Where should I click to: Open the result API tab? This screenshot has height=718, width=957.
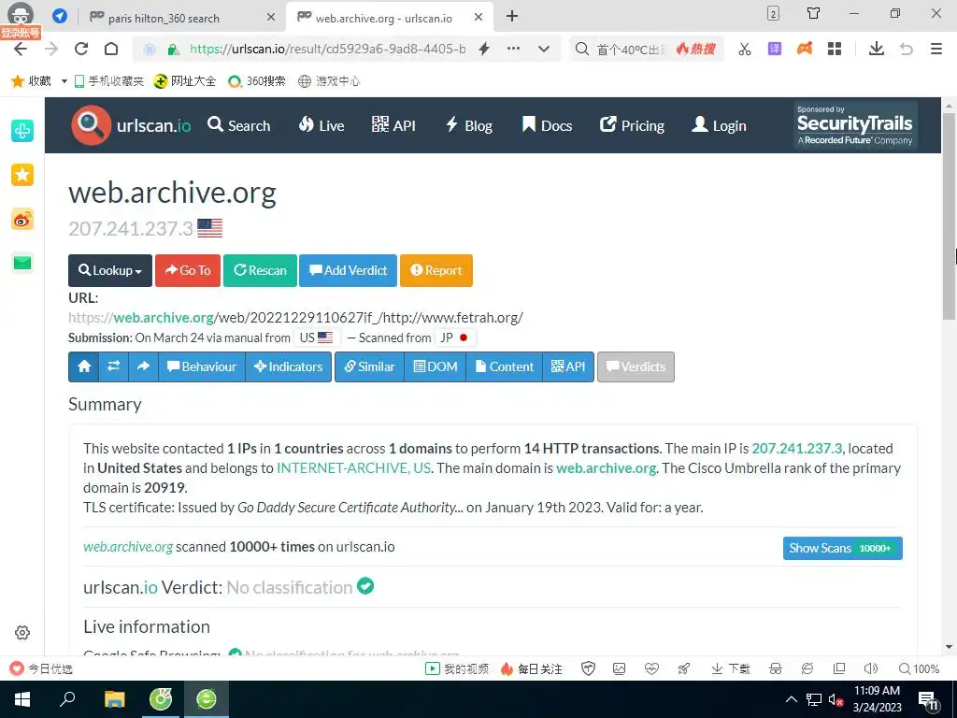pyautogui.click(x=568, y=366)
